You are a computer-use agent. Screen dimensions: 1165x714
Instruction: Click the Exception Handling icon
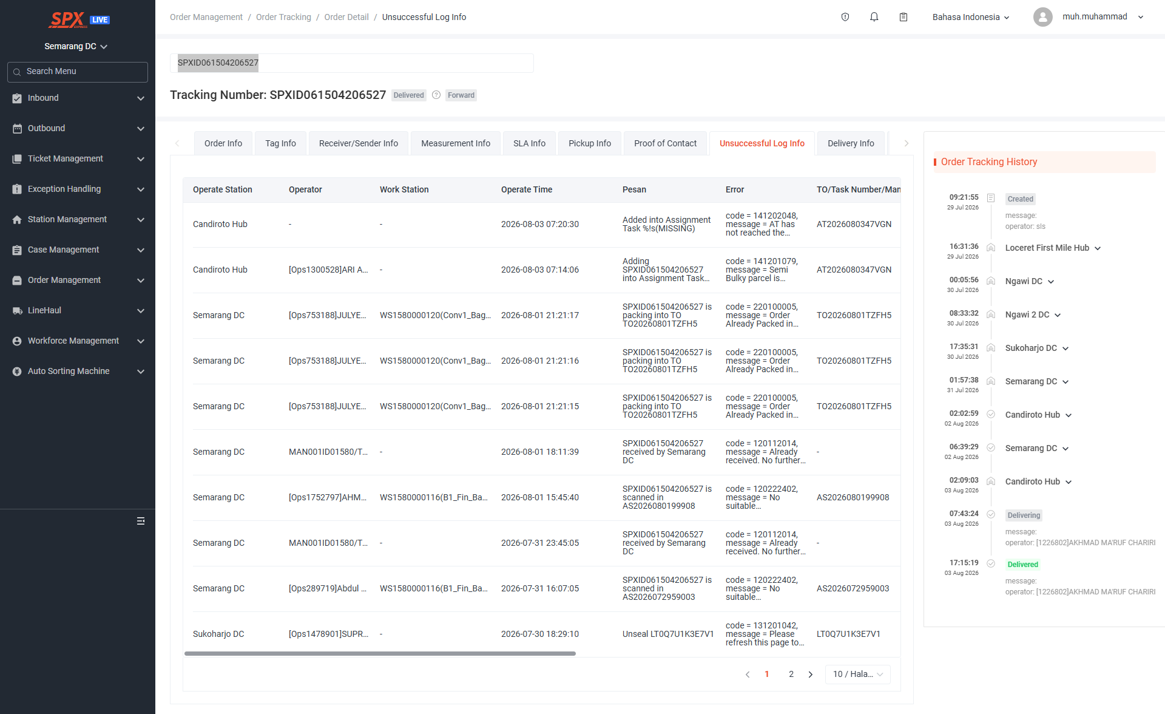click(x=17, y=189)
